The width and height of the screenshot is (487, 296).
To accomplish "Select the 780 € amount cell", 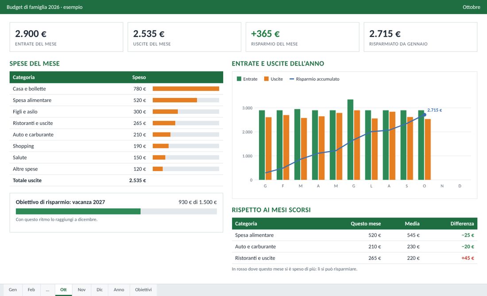I will click(139, 89).
